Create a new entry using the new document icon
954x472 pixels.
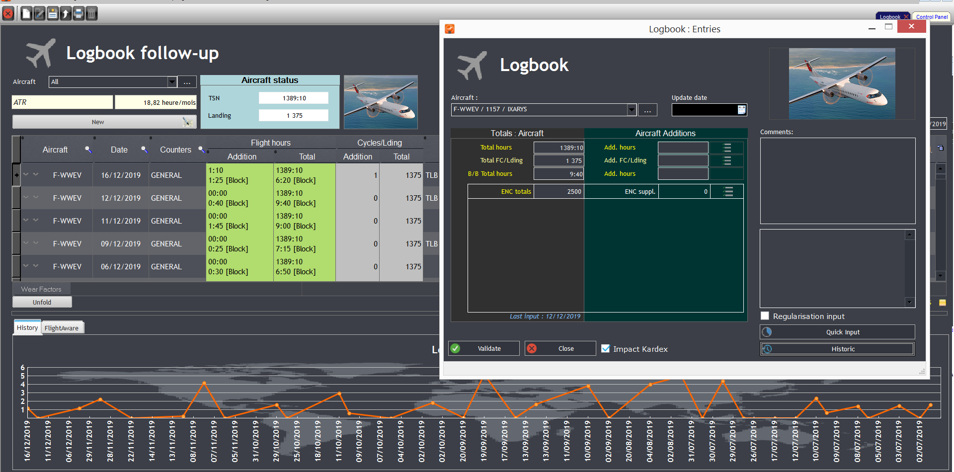(25, 13)
